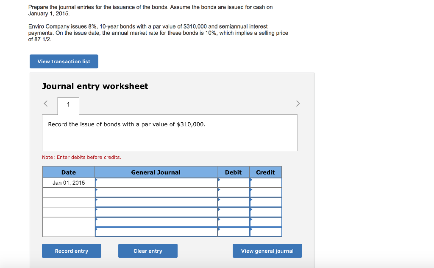Click the right chevron to next journal entry
This screenshot has height=268, width=434.
(x=298, y=103)
